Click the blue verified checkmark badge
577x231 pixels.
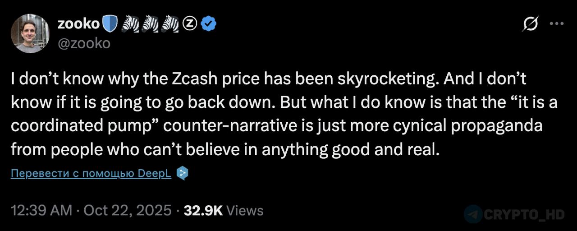coord(208,25)
